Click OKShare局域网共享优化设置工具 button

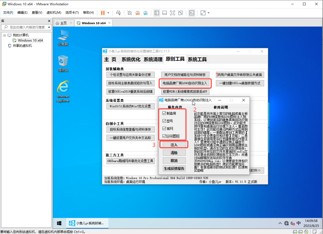click(x=131, y=161)
